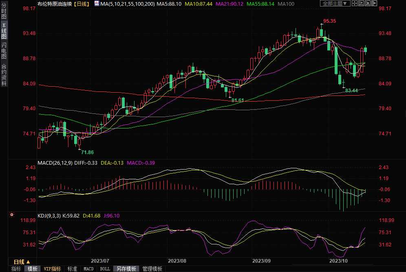Select the K线图 sidebar tab
This screenshot has width=406, height=272.
[4, 31]
